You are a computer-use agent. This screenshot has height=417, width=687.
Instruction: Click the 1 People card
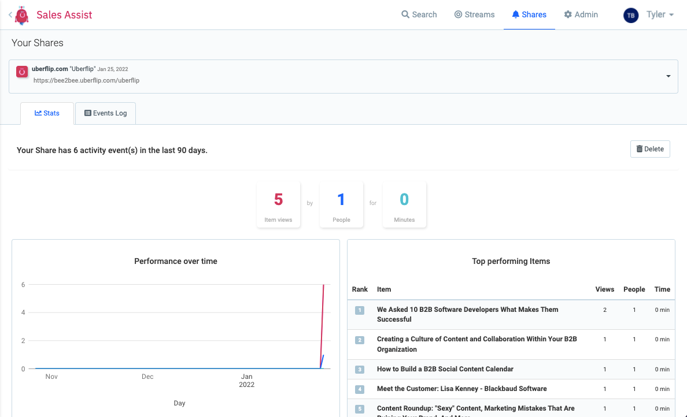tap(341, 204)
